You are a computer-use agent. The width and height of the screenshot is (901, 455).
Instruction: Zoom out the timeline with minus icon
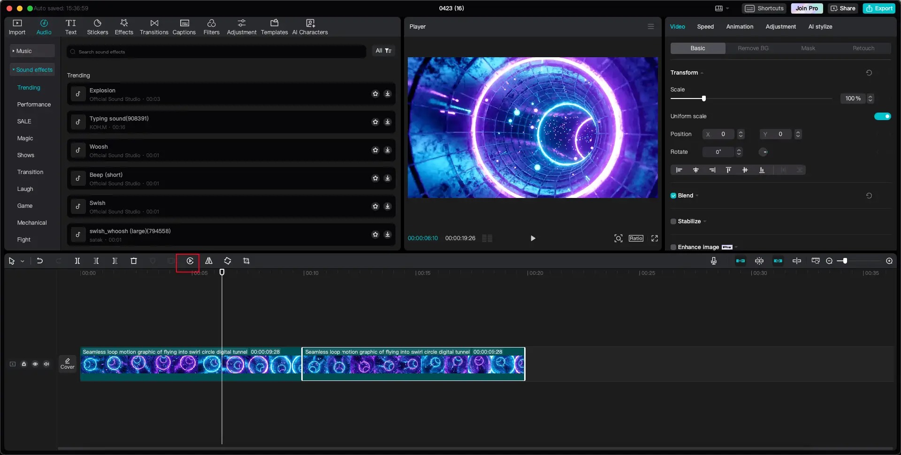[829, 261]
